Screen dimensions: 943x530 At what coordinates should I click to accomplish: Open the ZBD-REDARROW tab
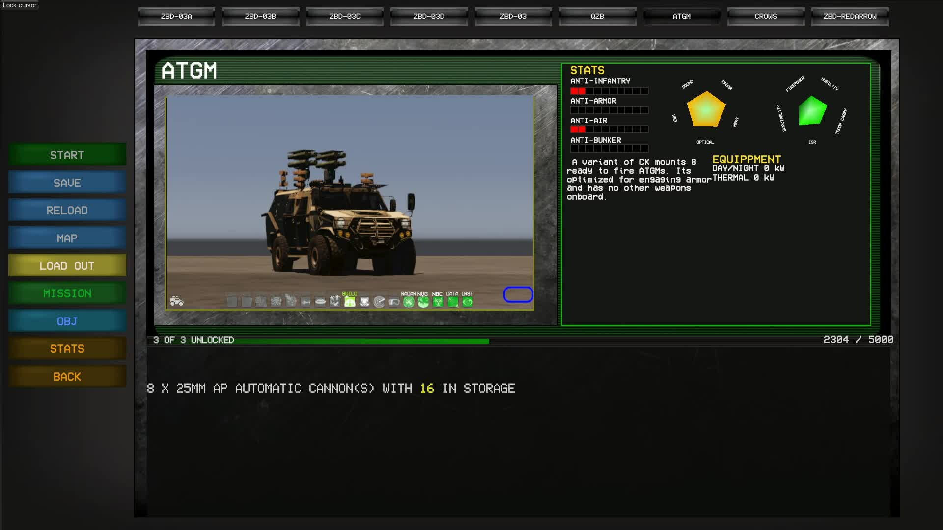[850, 16]
